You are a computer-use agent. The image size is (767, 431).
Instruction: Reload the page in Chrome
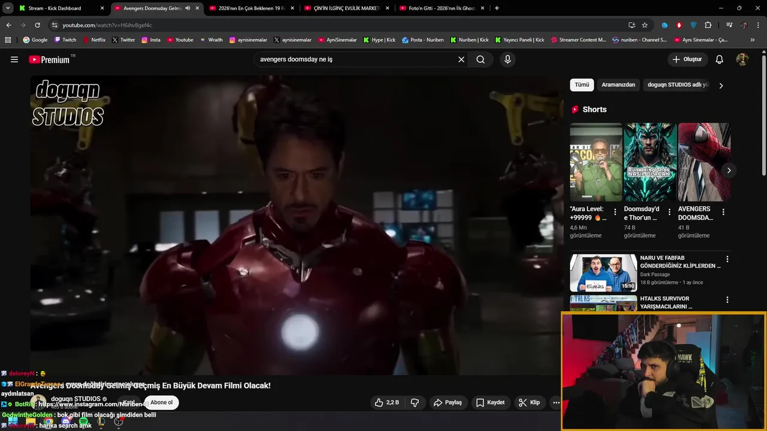pyautogui.click(x=37, y=25)
